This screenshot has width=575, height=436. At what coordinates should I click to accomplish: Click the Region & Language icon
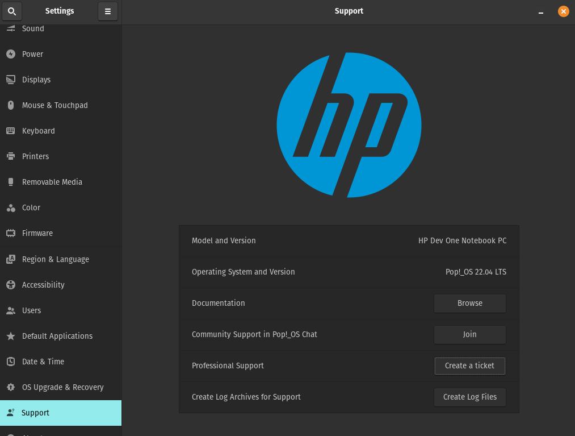pos(11,259)
